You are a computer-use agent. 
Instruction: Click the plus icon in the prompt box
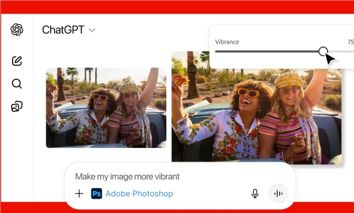pos(79,194)
